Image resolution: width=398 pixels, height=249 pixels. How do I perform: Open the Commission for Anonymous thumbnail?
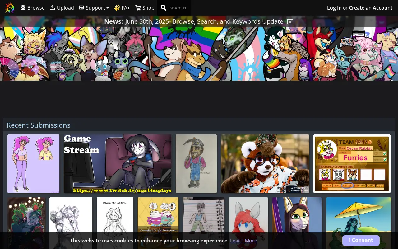tap(158, 223)
